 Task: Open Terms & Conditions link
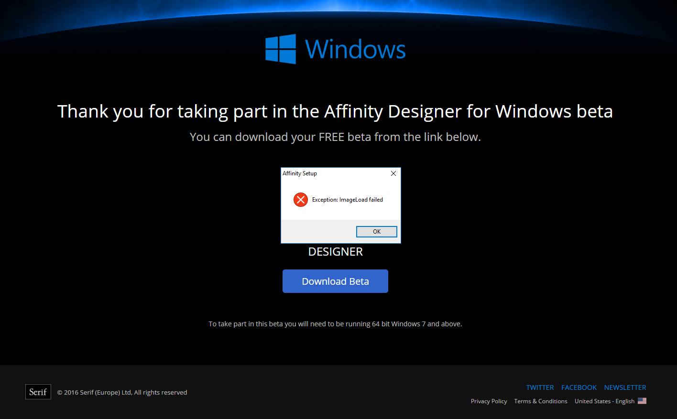point(541,401)
